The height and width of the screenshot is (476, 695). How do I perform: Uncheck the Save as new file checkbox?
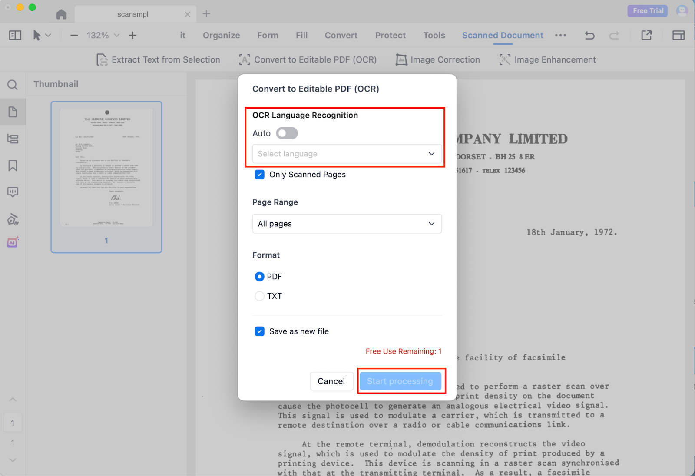tap(260, 331)
